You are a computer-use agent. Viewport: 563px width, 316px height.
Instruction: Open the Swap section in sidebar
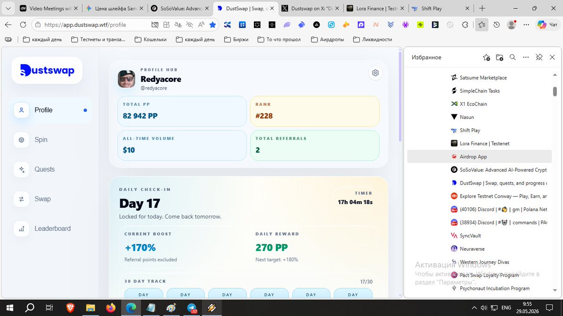click(x=52, y=199)
